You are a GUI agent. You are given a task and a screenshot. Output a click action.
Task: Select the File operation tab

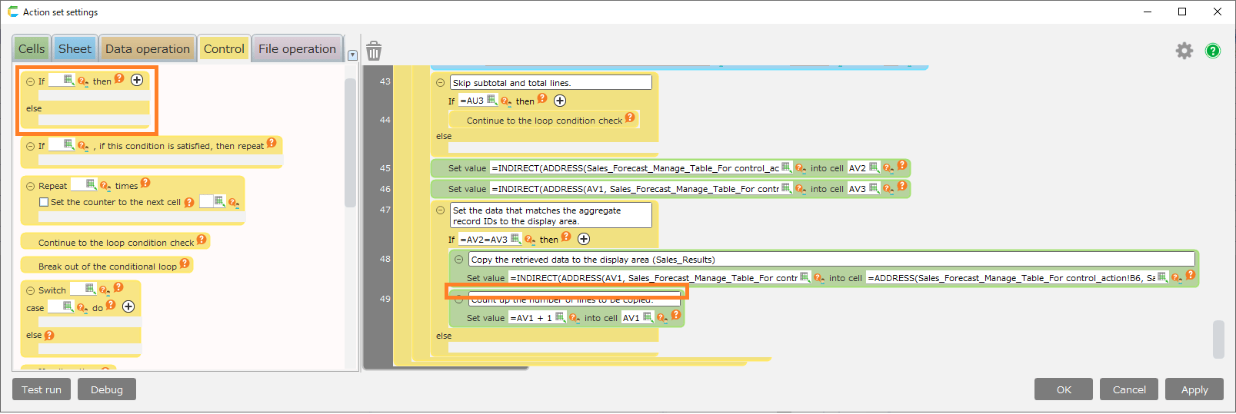pyautogui.click(x=297, y=49)
